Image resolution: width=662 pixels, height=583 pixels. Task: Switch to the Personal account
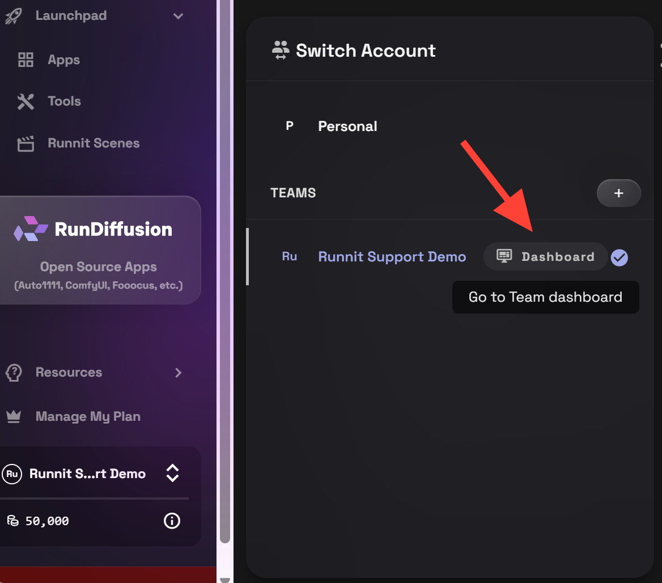pos(347,126)
